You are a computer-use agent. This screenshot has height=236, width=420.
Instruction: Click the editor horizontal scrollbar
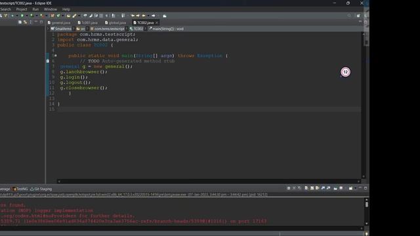click(x=209, y=181)
